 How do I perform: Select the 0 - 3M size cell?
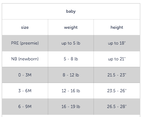point(25,75)
